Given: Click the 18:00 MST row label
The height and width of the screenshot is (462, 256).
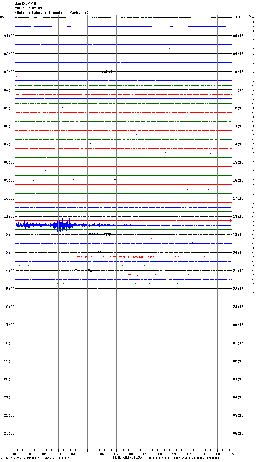Looking at the screenshot, I should pyautogui.click(x=9, y=343).
